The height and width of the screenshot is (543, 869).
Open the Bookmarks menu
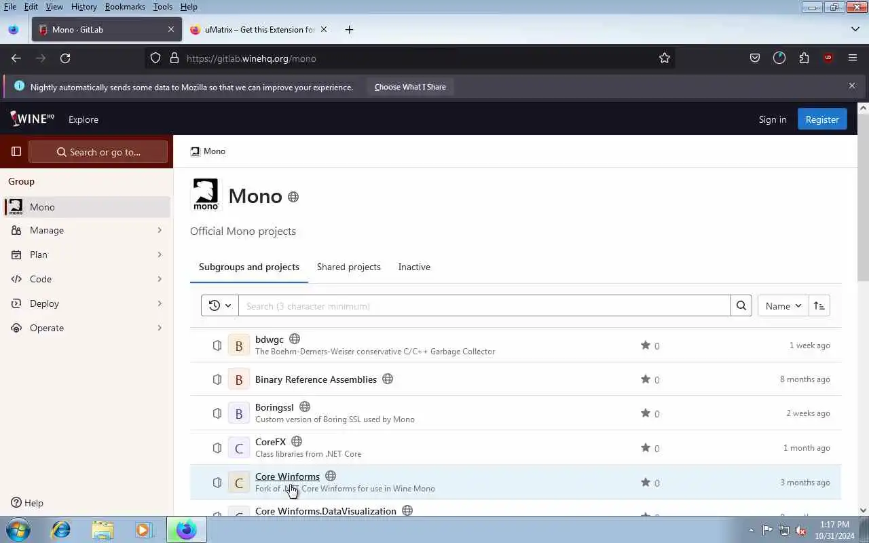pos(125,6)
